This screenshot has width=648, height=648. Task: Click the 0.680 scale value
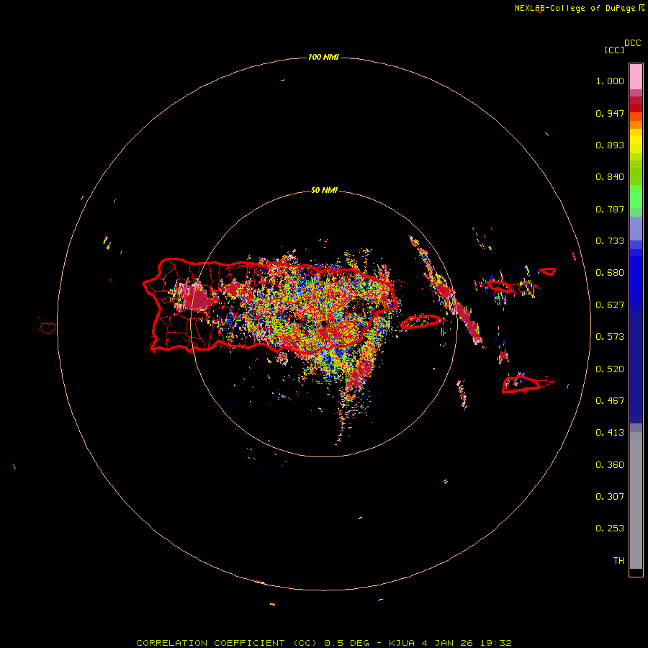(610, 273)
